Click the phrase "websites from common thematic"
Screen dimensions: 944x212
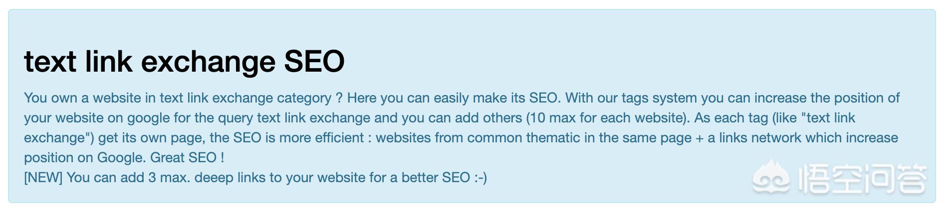coord(477,138)
